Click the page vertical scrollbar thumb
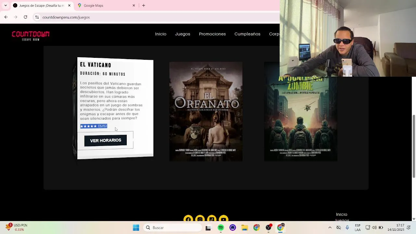This screenshot has width=416, height=234. tap(414, 146)
